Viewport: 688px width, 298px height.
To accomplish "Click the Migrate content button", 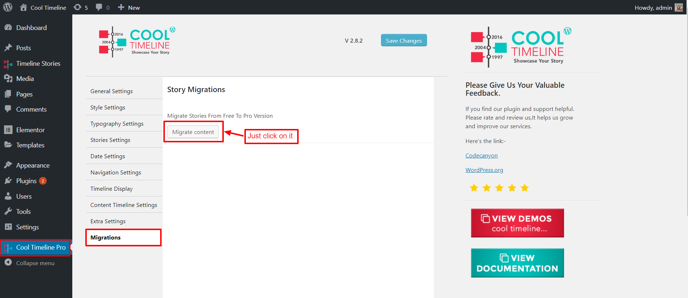I will point(193,132).
